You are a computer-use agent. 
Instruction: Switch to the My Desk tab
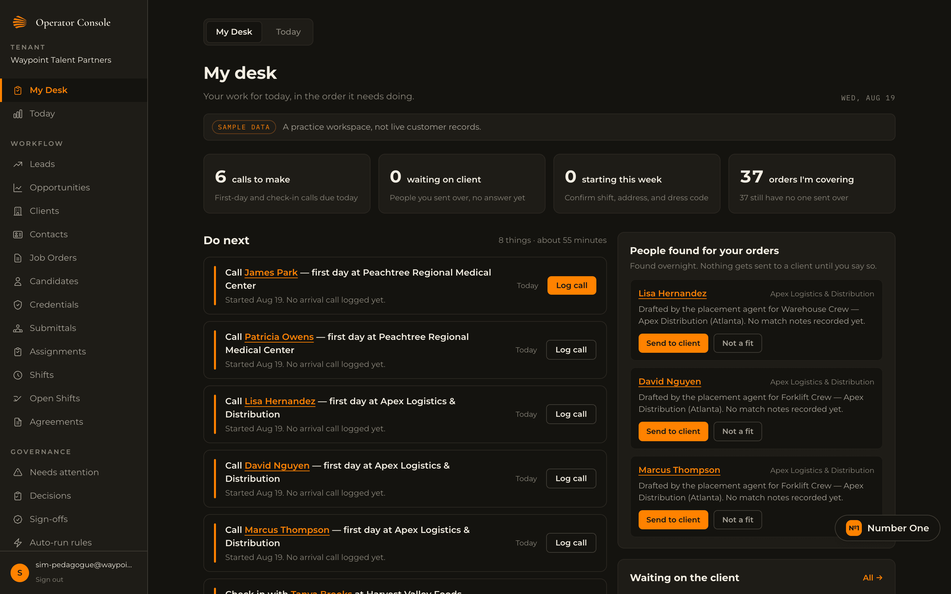click(x=234, y=32)
